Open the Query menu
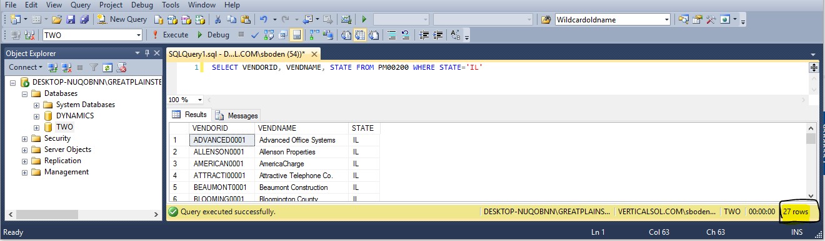Viewport: 825px width, 241px height. click(x=81, y=4)
